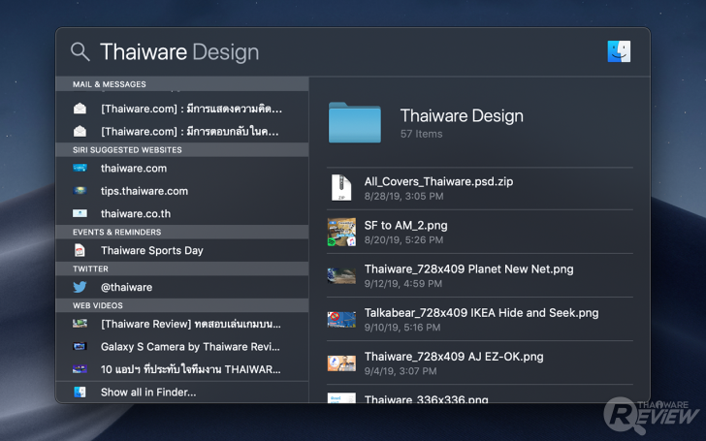Viewport: 706px width, 441px height.
Task: Open email result มีการตอบกลับใน...
Action: click(x=182, y=132)
